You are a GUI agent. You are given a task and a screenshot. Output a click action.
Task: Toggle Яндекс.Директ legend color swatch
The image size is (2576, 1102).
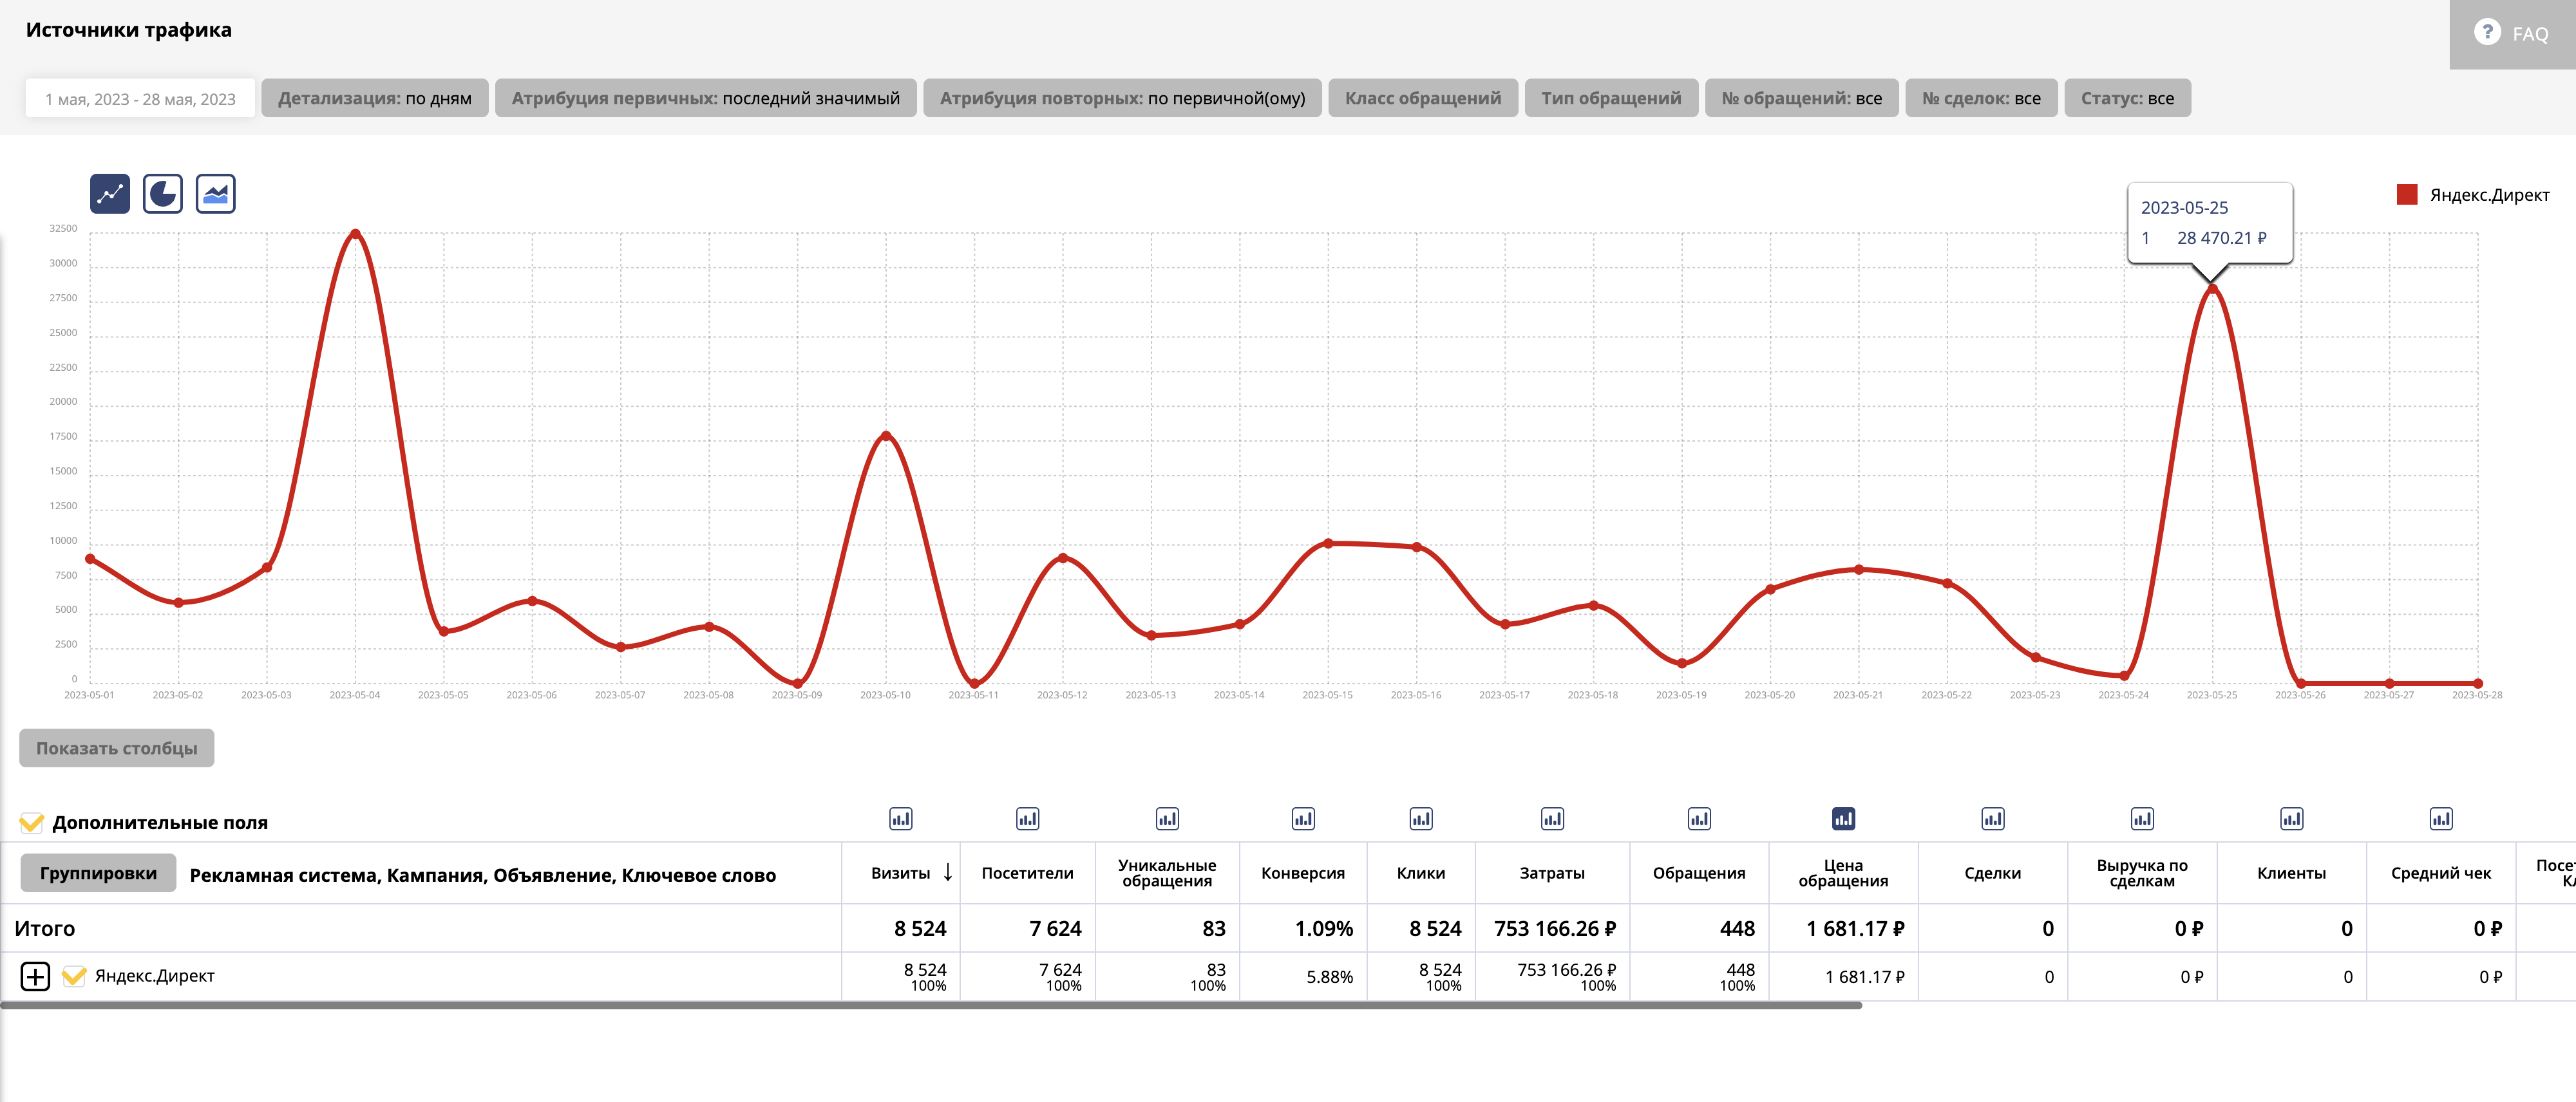tap(2407, 195)
